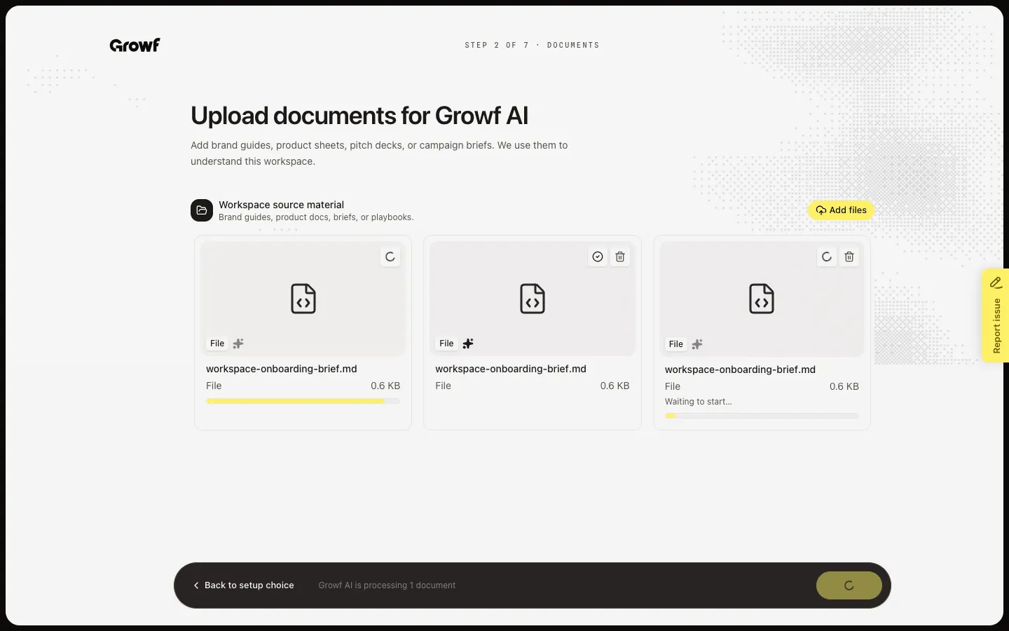1009x631 pixels.
Task: Click the sparkle icon on the nearly-finished upload card
Action: (238, 344)
